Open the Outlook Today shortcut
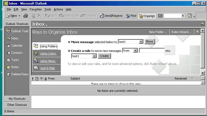 (17, 31)
